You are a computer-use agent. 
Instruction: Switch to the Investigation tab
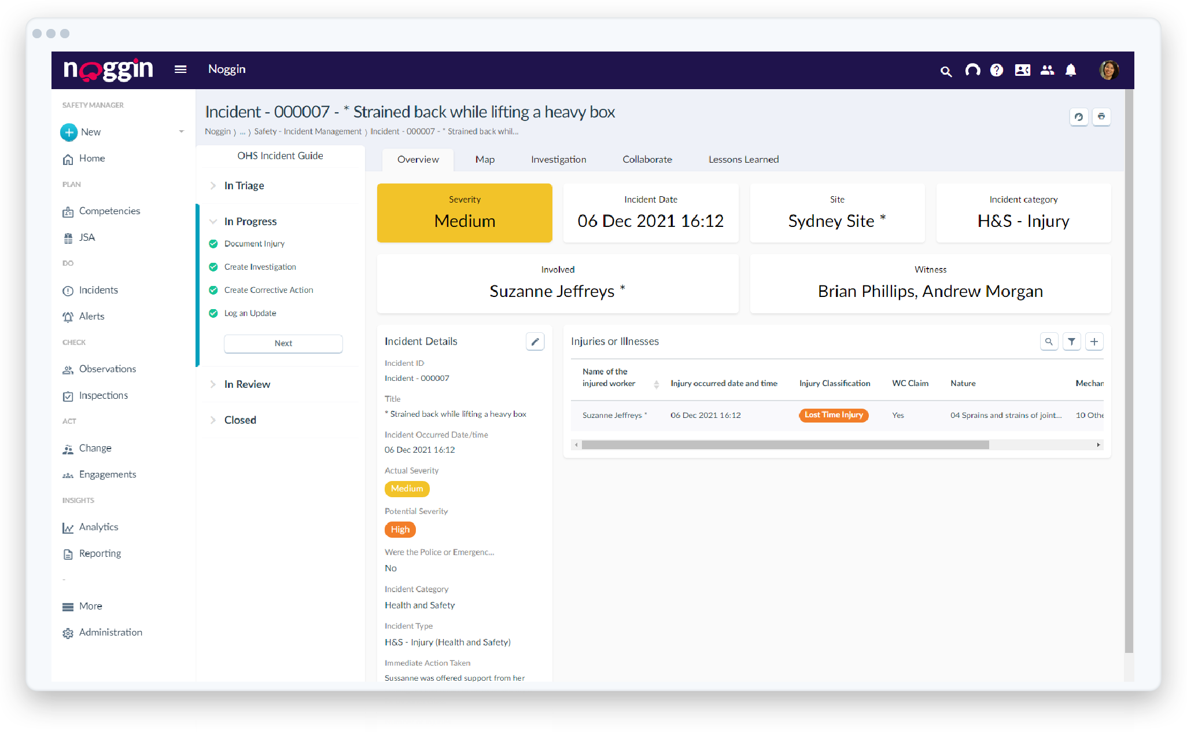[x=558, y=159]
